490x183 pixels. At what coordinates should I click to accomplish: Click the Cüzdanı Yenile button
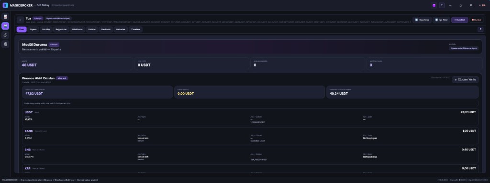465,80
